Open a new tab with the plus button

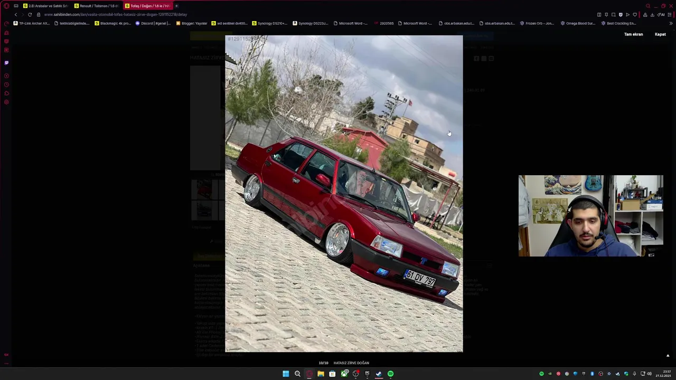pyautogui.click(x=176, y=6)
